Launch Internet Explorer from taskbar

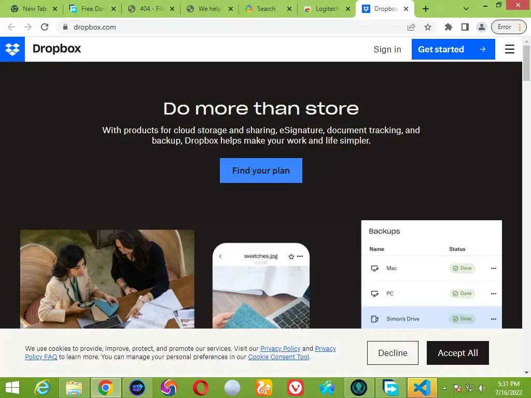(42, 388)
